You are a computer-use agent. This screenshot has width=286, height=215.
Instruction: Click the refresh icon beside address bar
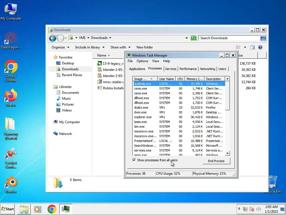point(193,38)
